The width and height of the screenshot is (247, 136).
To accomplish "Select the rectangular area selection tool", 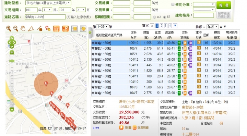I will [x=74, y=29].
